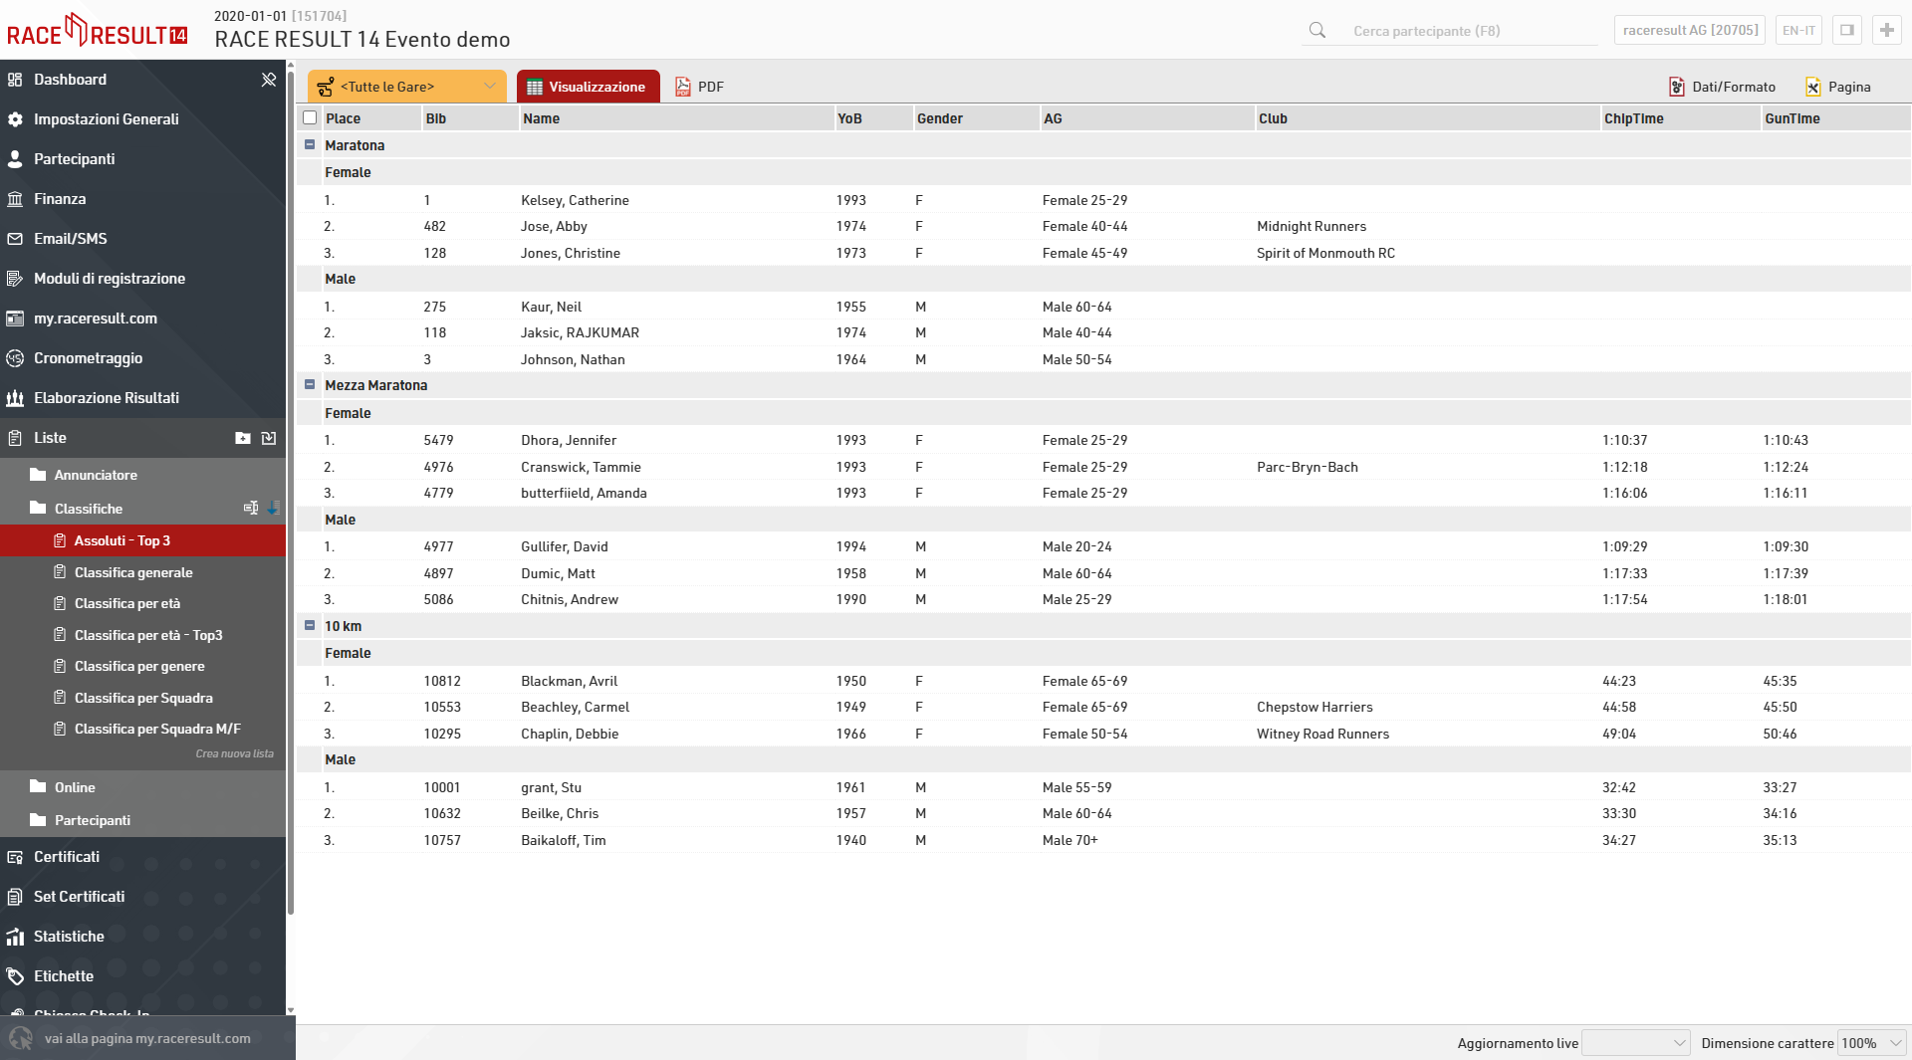Viewport: 1912px width, 1060px height.
Task: Switch to the PDF tab
Action: [699, 87]
